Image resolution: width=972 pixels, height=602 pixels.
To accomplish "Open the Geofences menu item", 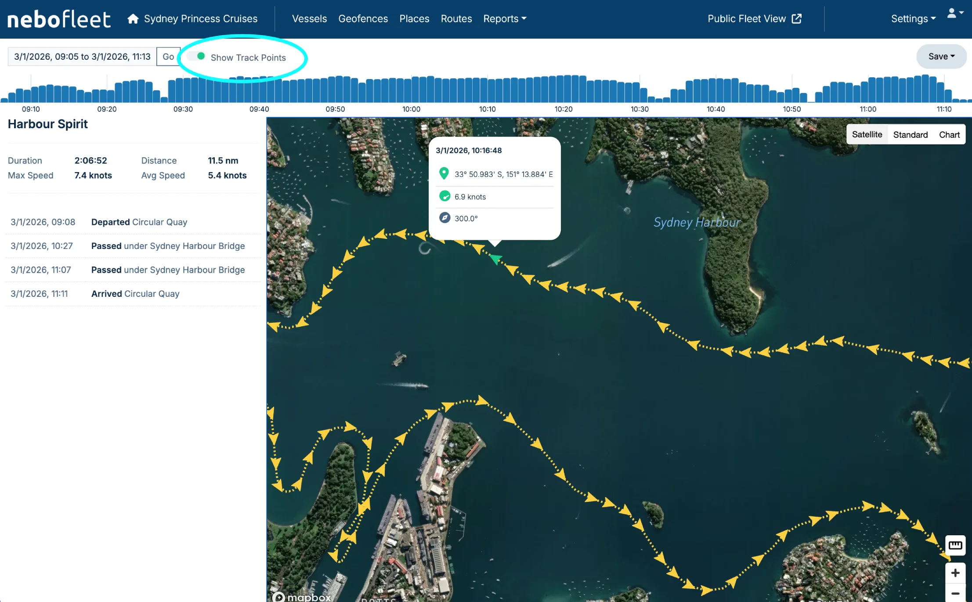I will pos(363,19).
